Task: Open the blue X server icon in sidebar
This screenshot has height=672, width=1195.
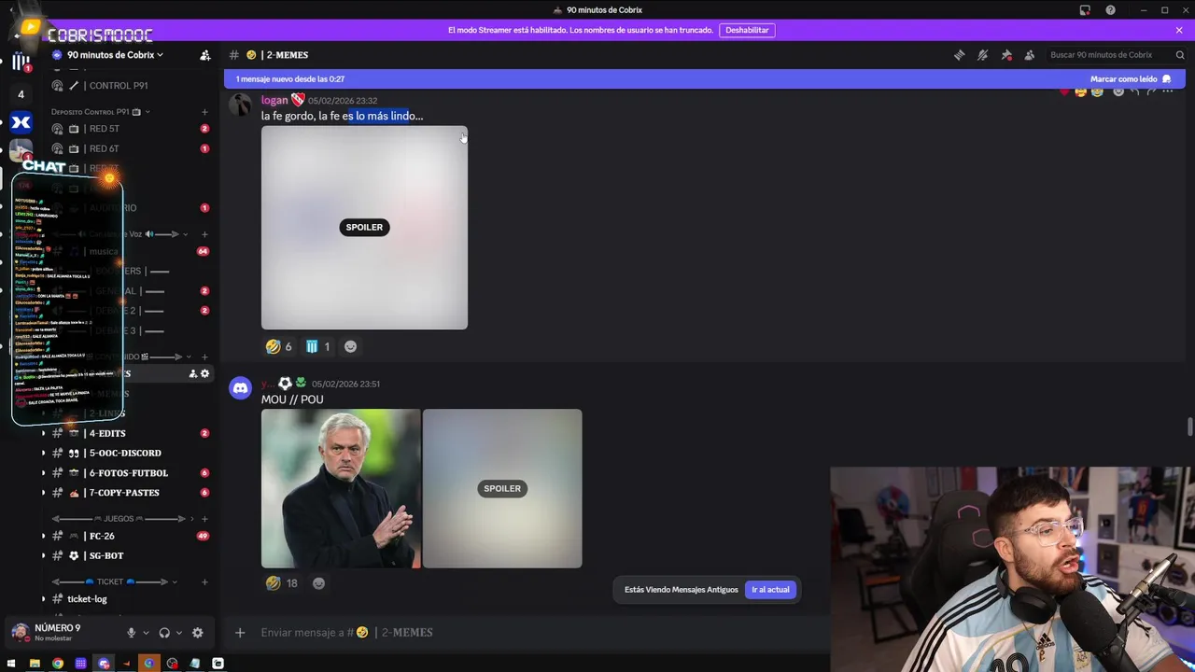Action: (x=21, y=122)
